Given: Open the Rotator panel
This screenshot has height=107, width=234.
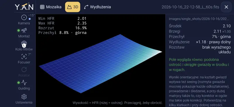Looking at the screenshot, I should 24,72.
